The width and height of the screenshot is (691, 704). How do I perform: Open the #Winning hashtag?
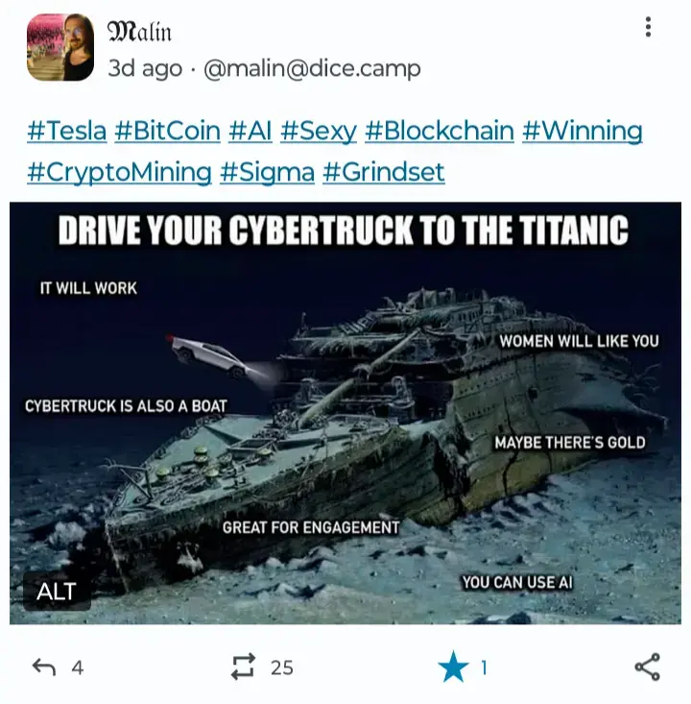pos(582,131)
